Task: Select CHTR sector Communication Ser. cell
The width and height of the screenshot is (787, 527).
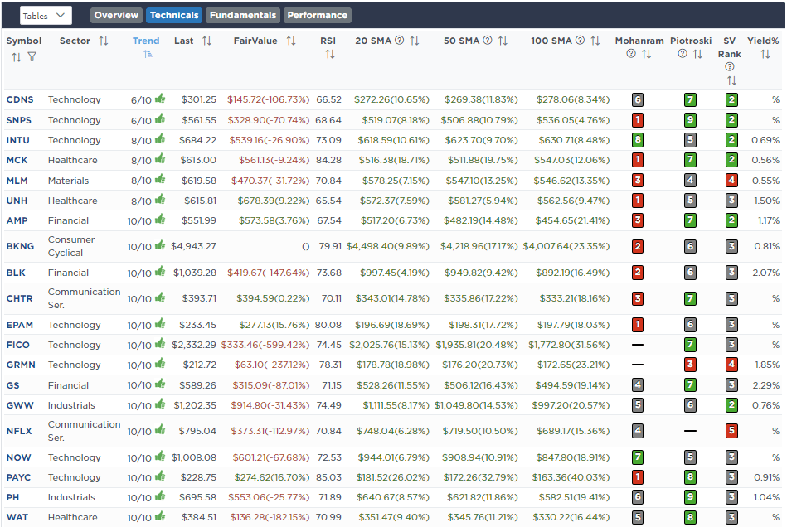Action: (84, 298)
